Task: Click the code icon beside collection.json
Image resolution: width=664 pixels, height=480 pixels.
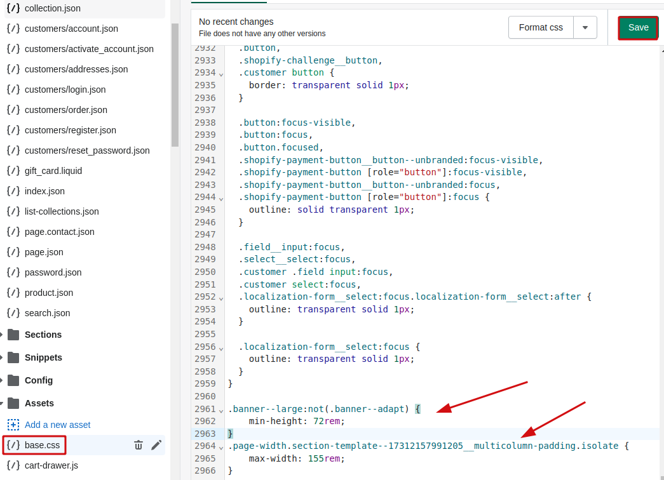Action: click(13, 8)
